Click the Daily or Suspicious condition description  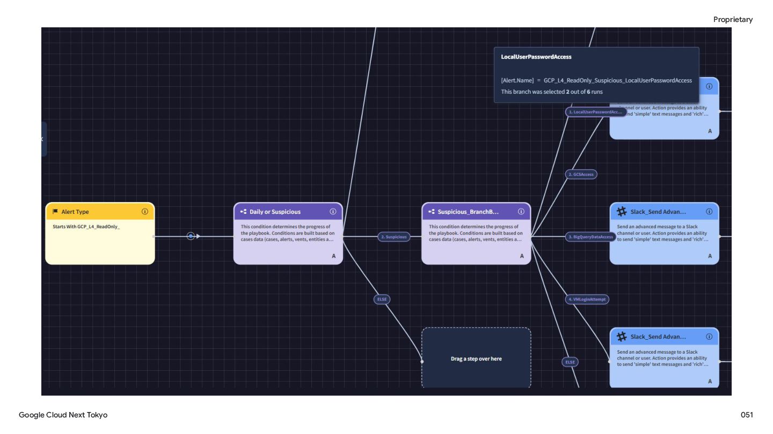[288, 233]
